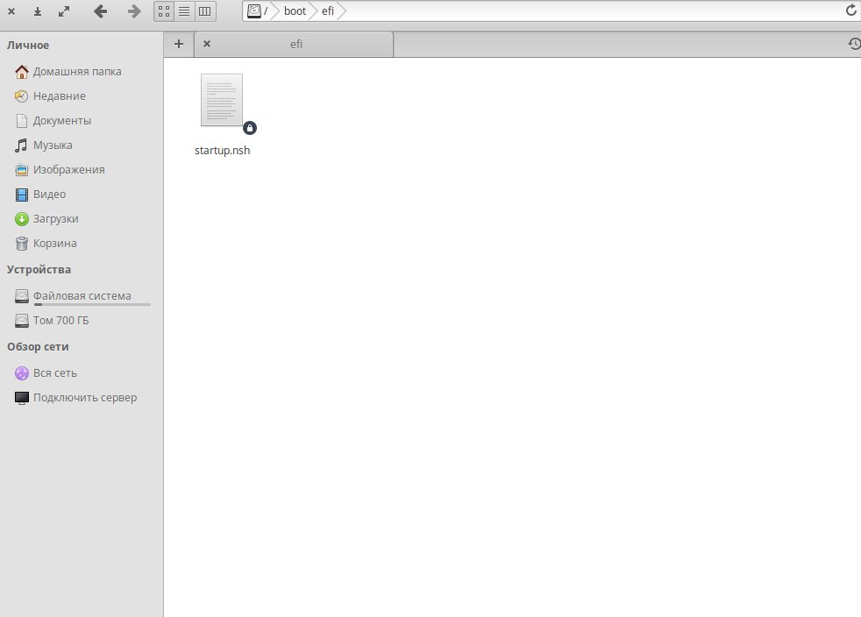Click the document icon beside Документы
This screenshot has height=617, width=861.
[21, 121]
